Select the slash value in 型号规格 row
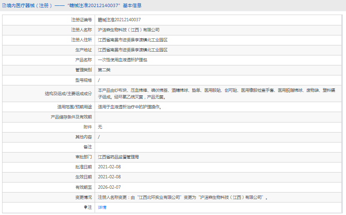Viewport: 346px width, 215px height. 99,80
